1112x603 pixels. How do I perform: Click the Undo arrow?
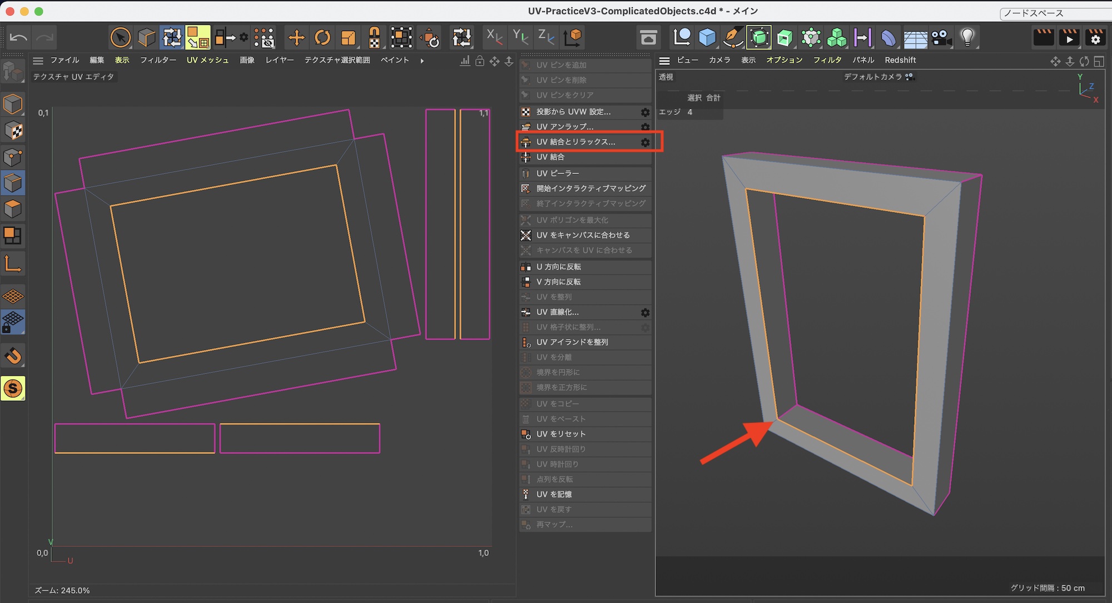click(x=18, y=38)
